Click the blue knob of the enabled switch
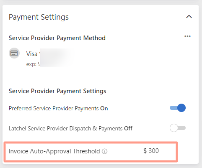 [x=181, y=108]
